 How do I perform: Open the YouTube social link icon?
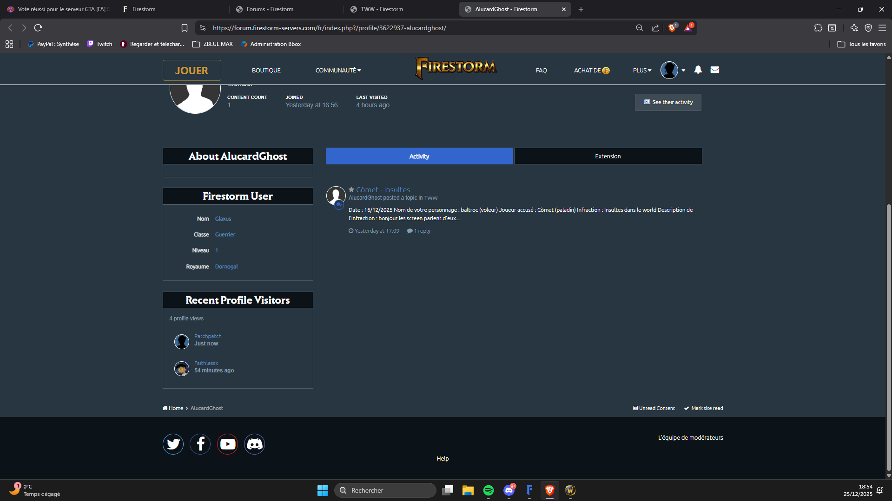pyautogui.click(x=227, y=444)
